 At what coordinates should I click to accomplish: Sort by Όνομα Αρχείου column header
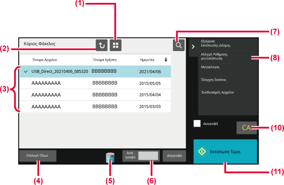[44, 60]
